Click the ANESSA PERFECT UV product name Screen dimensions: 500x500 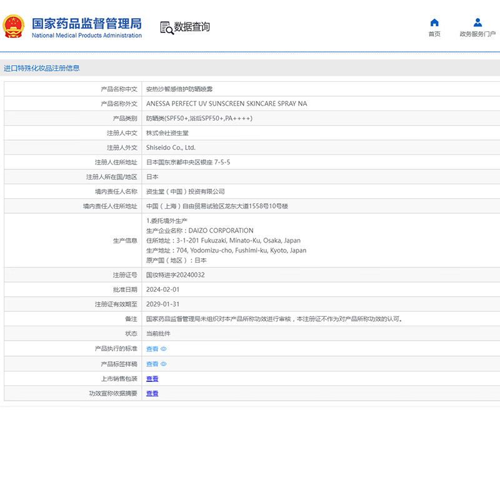click(226, 104)
